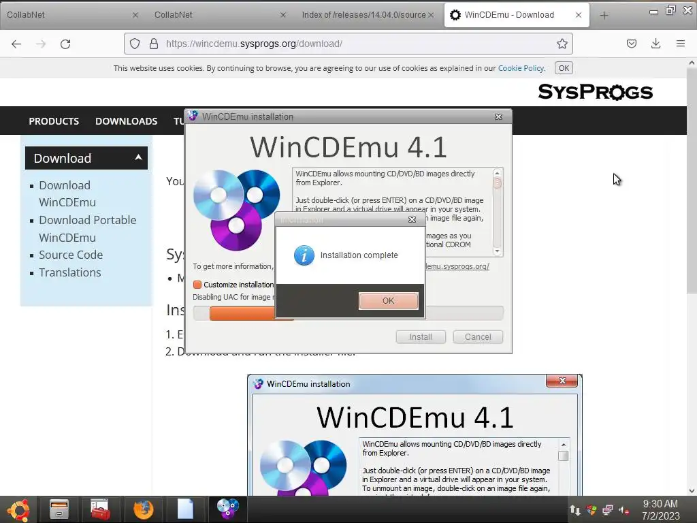Click the Pocket save icon
Viewport: 697px width, 523px height.
point(631,44)
